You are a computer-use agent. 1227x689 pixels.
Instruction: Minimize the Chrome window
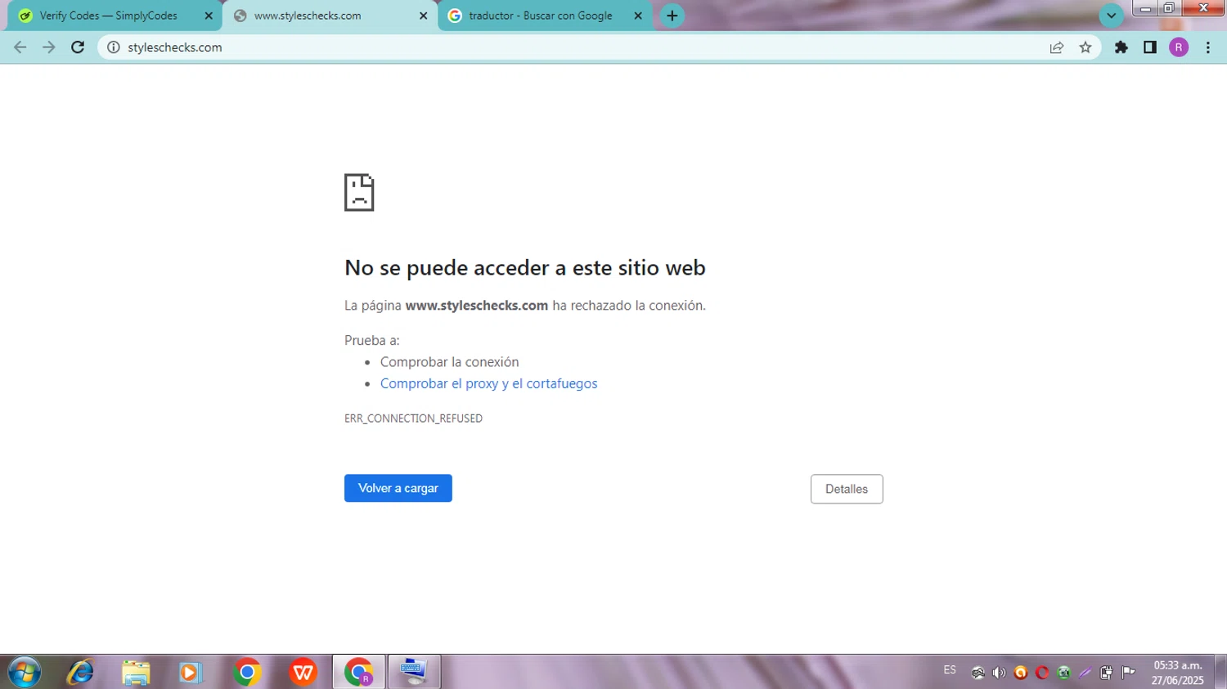tap(1145, 8)
